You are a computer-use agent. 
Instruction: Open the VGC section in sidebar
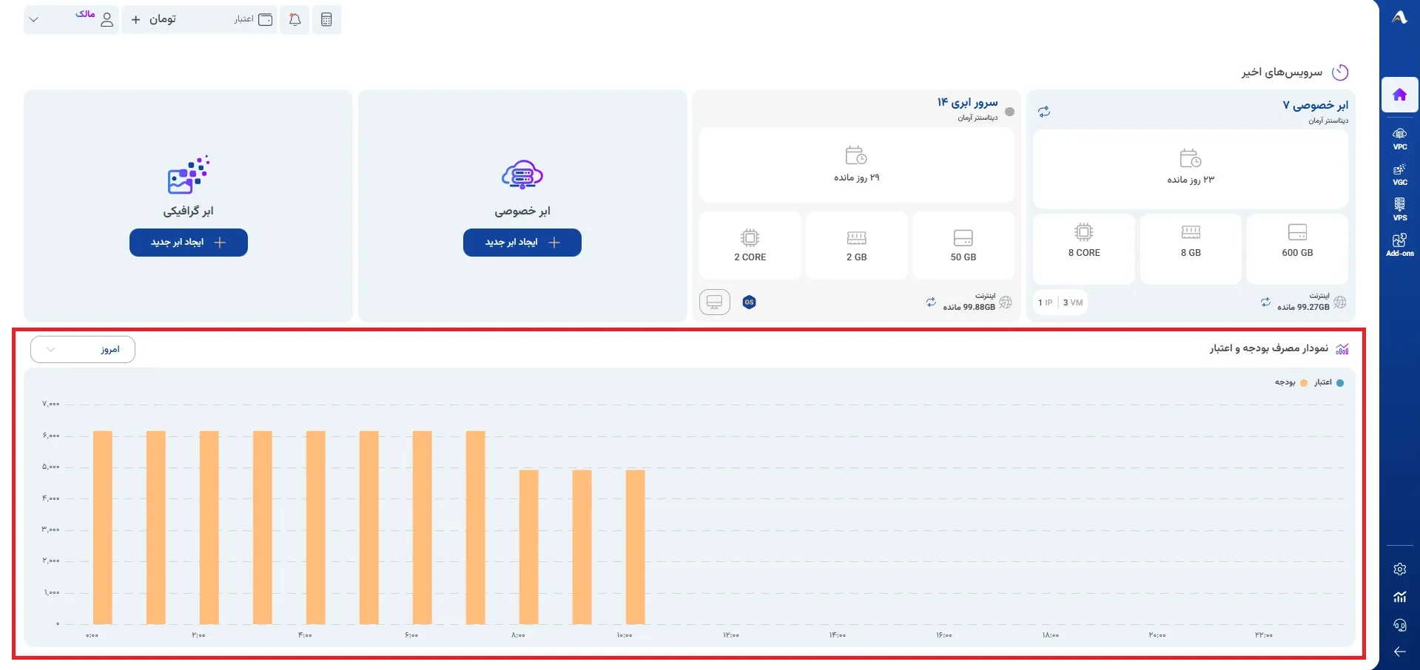pos(1399,174)
